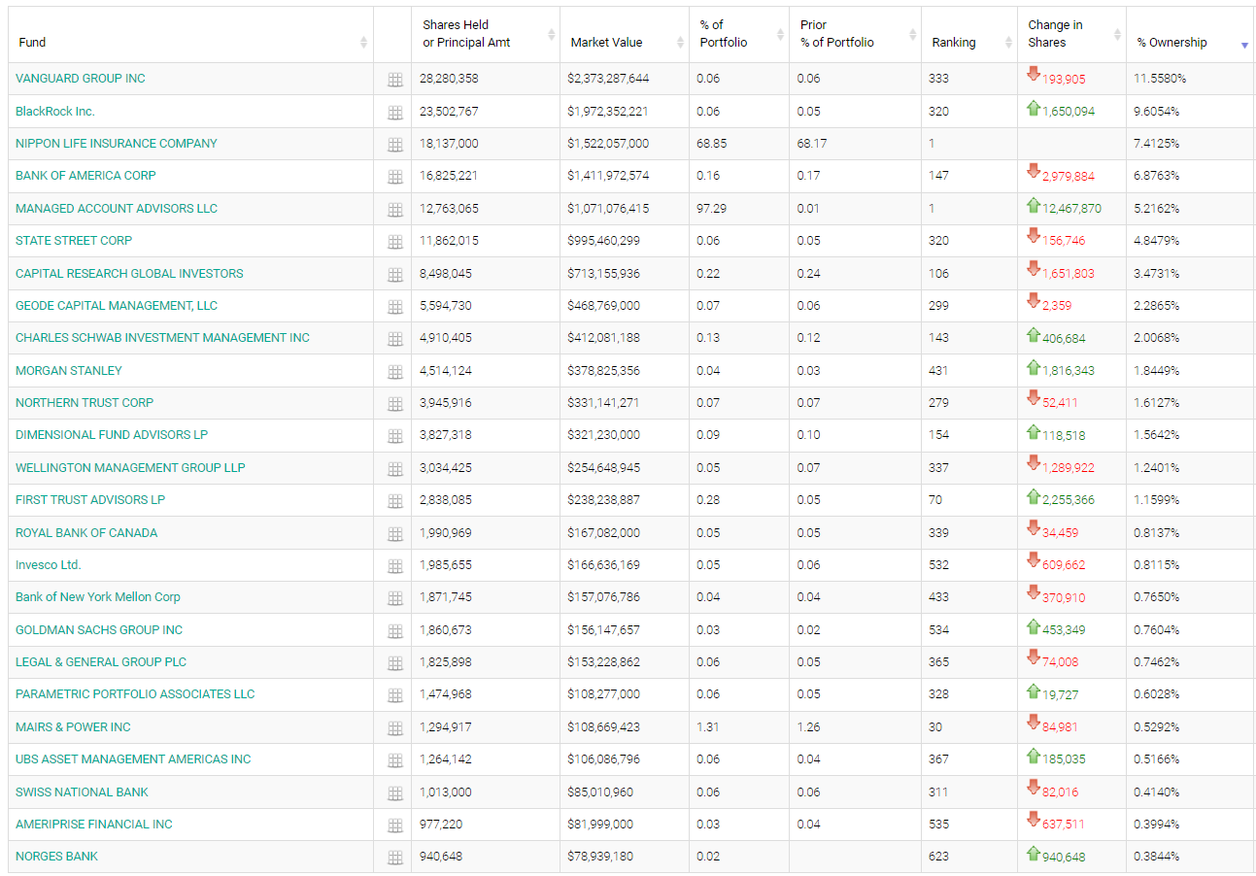Open grid icon in DIMENSIONAL FUND ADVISORS row

point(394,437)
